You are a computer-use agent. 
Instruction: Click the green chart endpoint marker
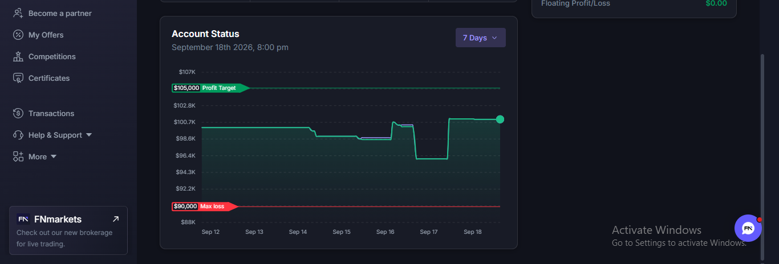click(x=500, y=119)
